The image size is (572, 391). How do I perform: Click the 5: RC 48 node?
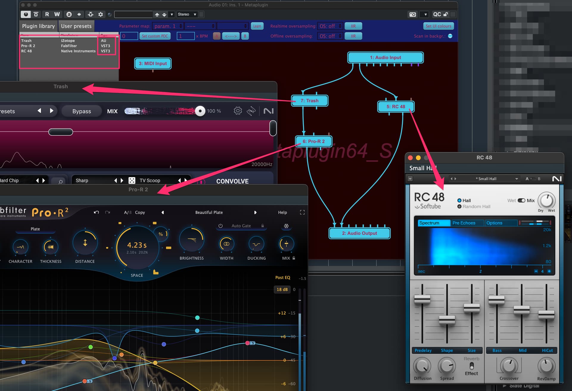(x=396, y=107)
